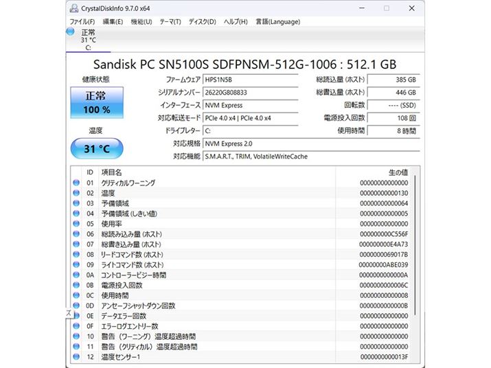Screen dimensions: 491x368
Task: Select the 温度 attribute name in row 02
Action: click(108, 193)
